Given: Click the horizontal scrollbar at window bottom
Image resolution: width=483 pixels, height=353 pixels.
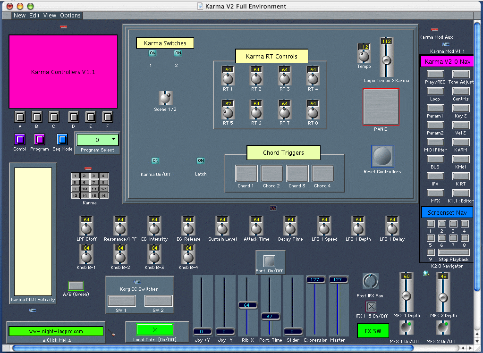Looking at the screenshot, I should tap(212, 348).
